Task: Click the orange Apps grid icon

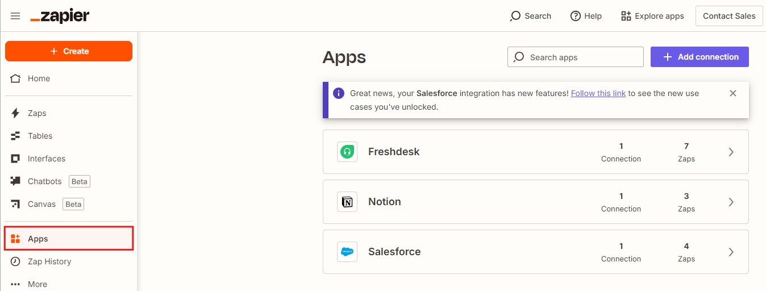Action: 15,239
